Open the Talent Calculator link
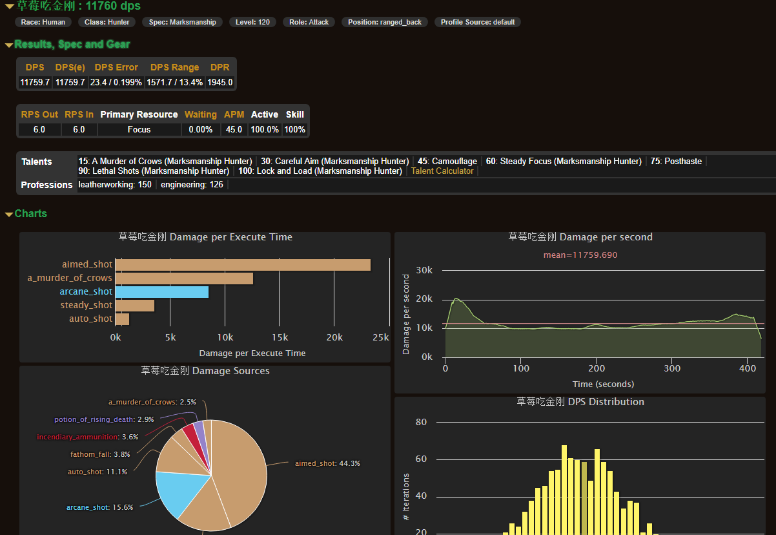This screenshot has height=535, width=776. (x=442, y=171)
